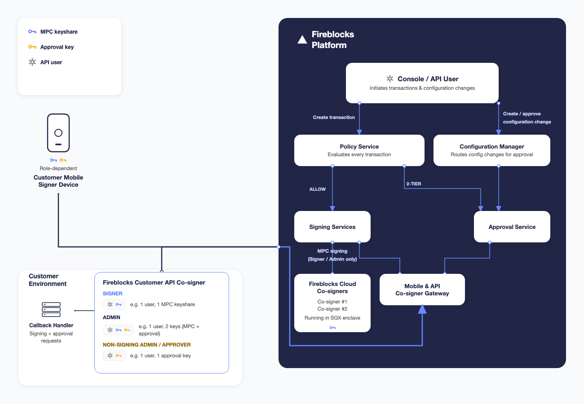Screen dimensions: 584x404
Task: Click the gear icon in the NON-SIGNING ADMIN row
Action: click(110, 356)
